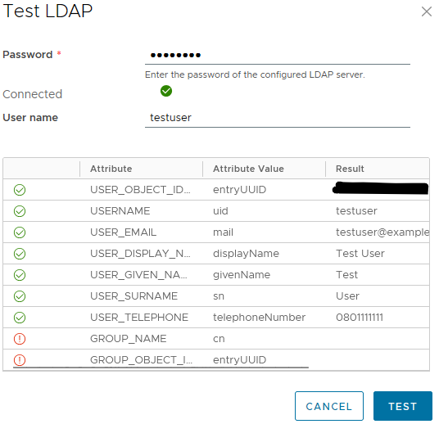Dismiss the dialog with CANCEL button
439x424 pixels.
[x=329, y=406]
